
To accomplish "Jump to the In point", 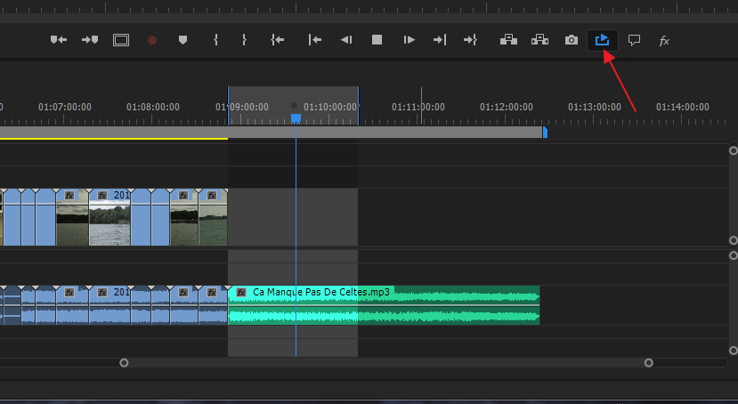I will pos(278,40).
